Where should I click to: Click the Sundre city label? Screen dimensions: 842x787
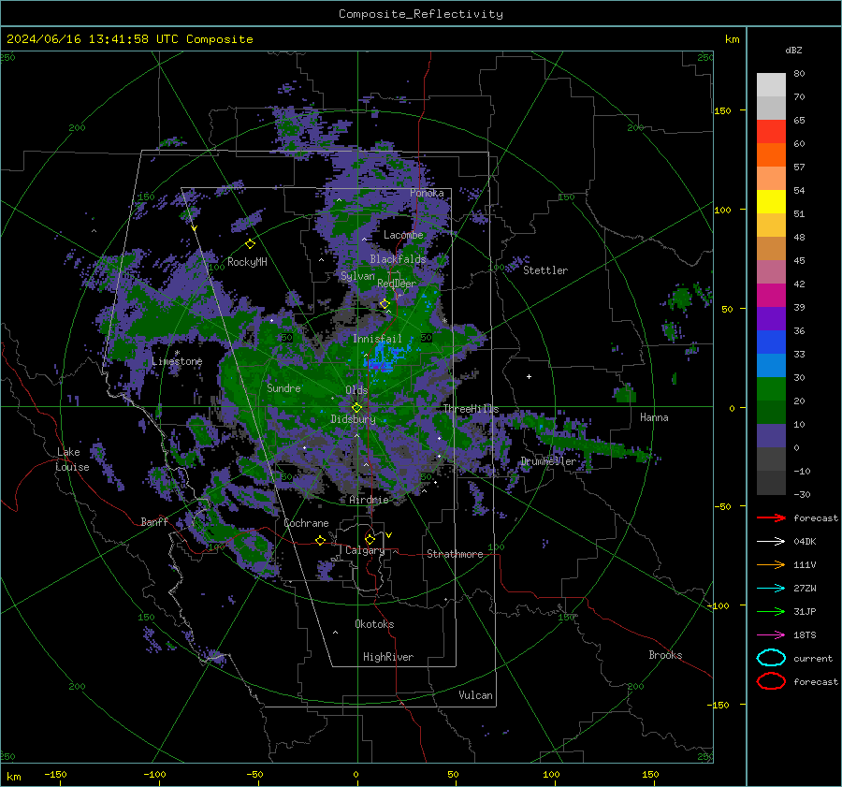(x=283, y=387)
